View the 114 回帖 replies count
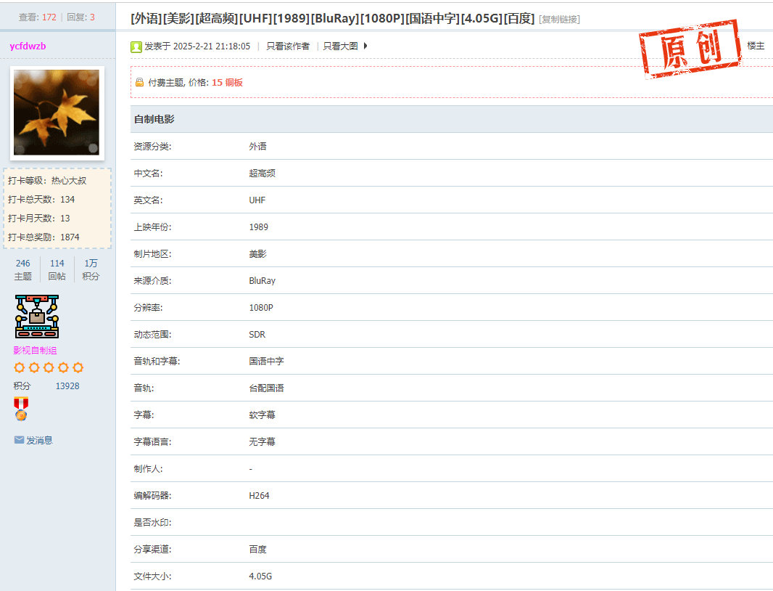Image resolution: width=773 pixels, height=591 pixels. (57, 269)
